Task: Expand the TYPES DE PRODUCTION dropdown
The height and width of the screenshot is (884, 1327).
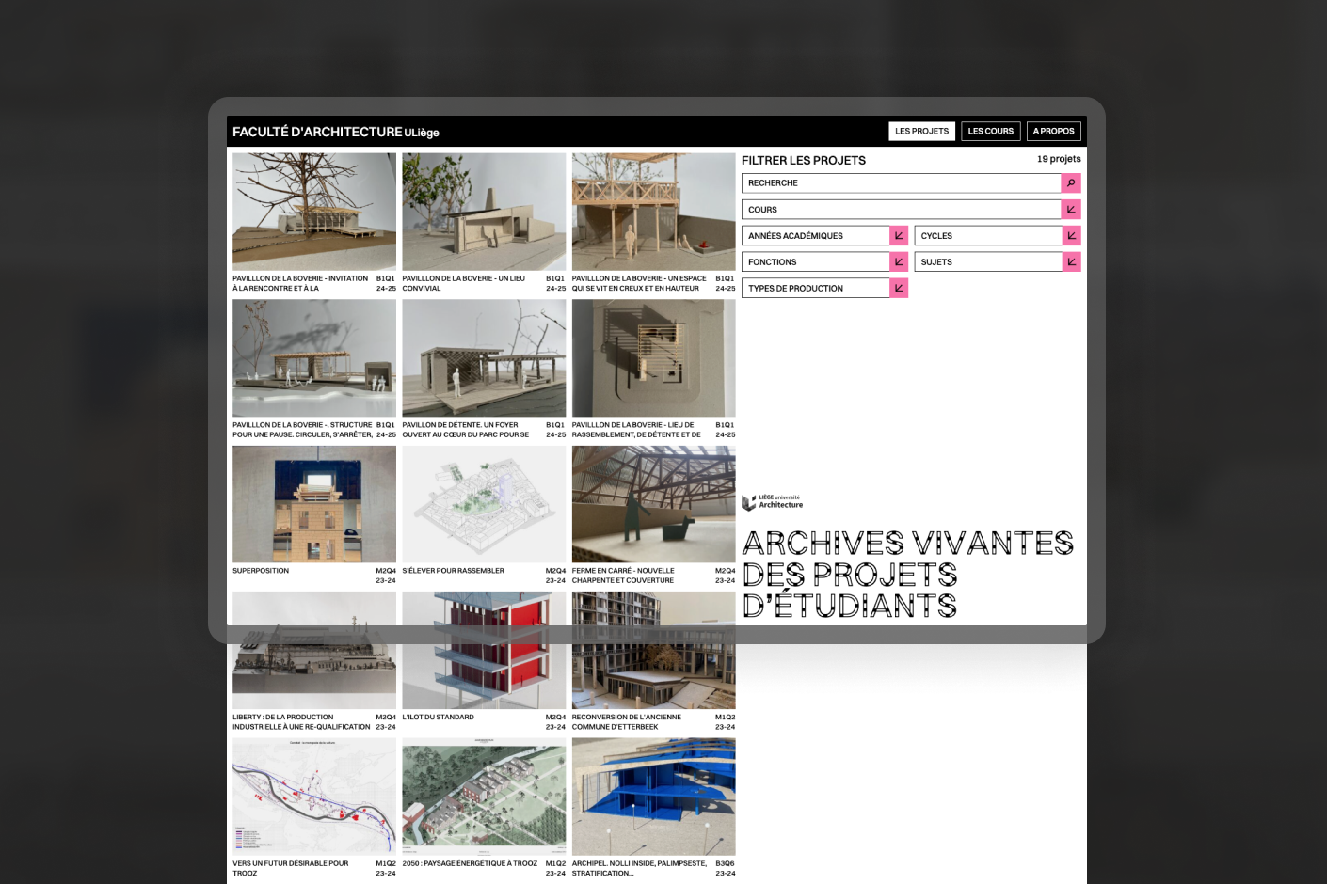Action: (816, 289)
